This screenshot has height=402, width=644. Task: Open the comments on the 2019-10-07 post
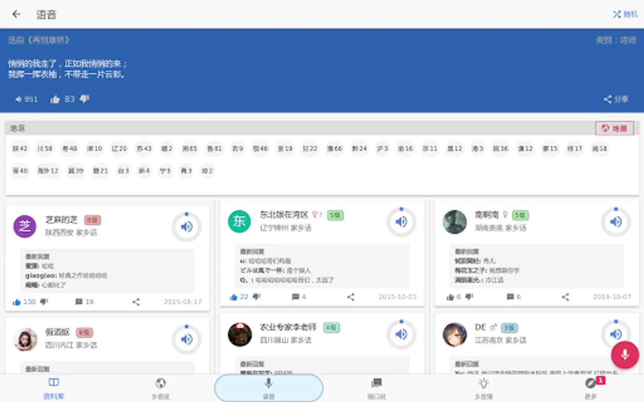(x=513, y=297)
